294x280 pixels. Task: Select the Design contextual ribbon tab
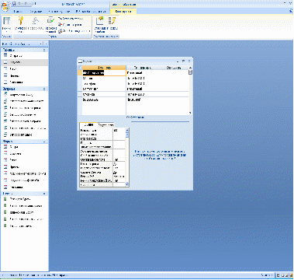123,12
